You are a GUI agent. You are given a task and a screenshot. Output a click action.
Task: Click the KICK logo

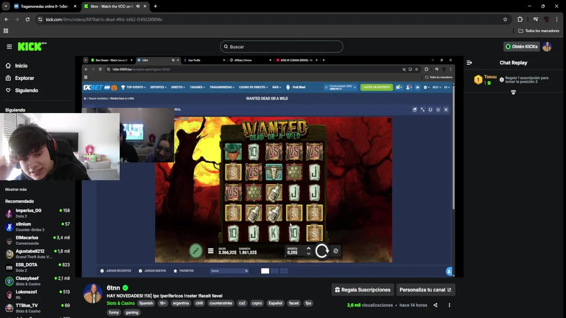32,46
